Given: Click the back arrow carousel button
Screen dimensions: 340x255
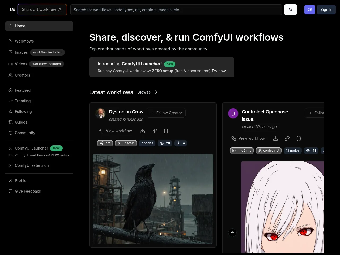Looking at the screenshot, I should point(232,233).
